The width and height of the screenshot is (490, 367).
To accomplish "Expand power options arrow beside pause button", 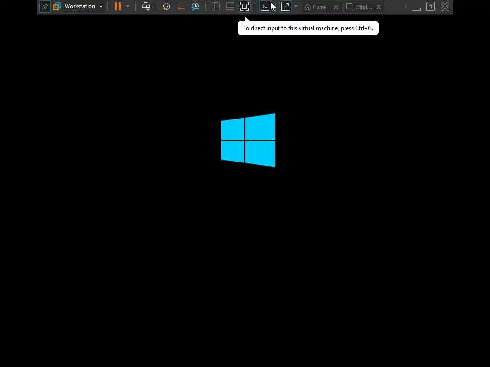I will tap(128, 6).
